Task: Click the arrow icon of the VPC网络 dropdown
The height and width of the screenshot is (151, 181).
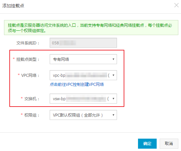Action: 113,75
